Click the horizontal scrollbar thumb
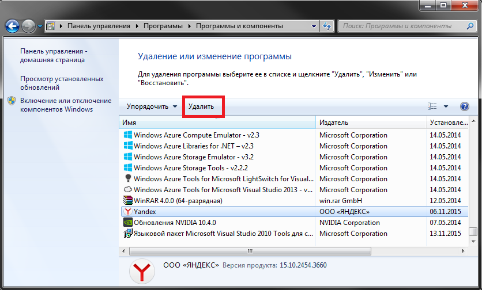Image resolution: width=482 pixels, height=290 pixels. [x=250, y=251]
